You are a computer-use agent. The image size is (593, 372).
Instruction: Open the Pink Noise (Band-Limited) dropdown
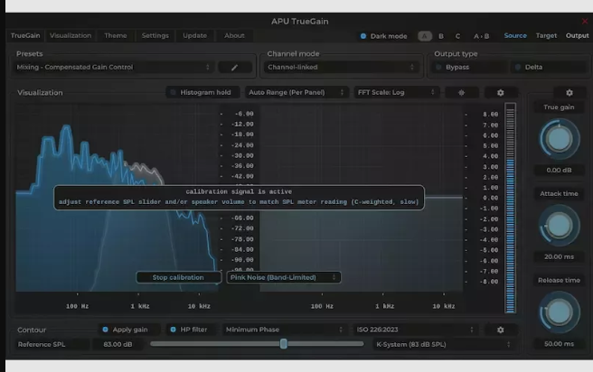click(x=284, y=277)
